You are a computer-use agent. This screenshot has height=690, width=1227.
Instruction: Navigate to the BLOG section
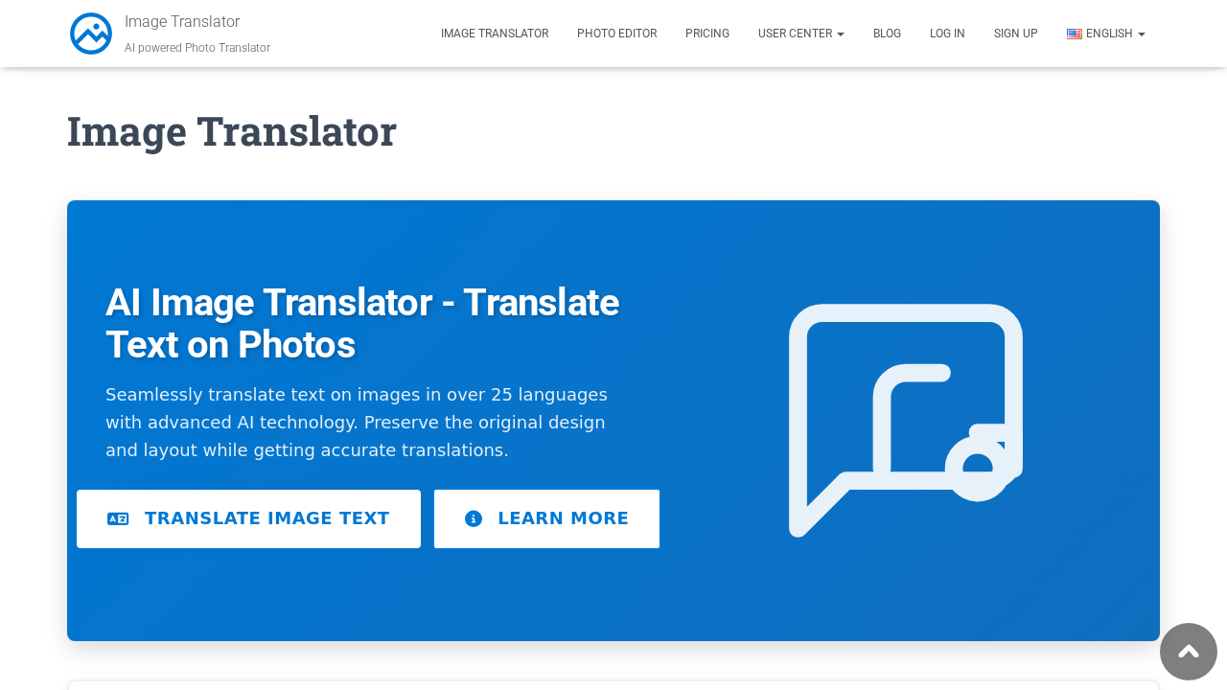click(887, 32)
